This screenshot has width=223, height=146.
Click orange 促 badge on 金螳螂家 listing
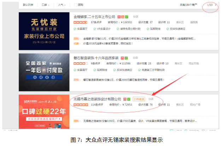point(123,17)
